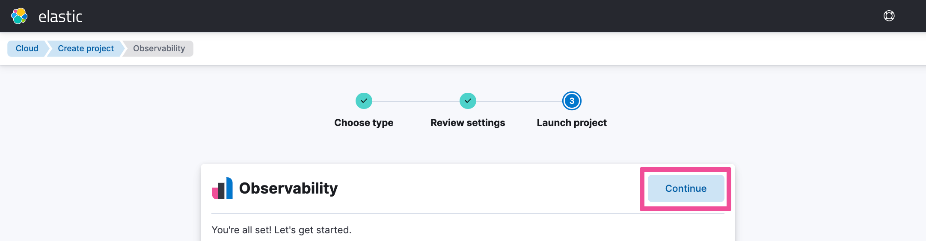Click the Observability card heading
The image size is (926, 241).
[x=288, y=188]
